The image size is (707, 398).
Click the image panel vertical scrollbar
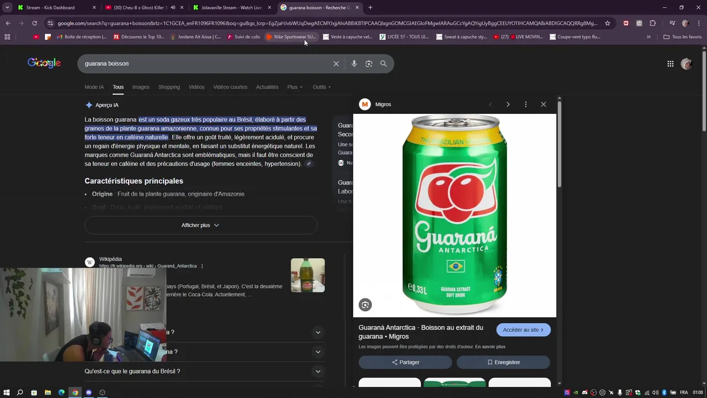pos(560,144)
